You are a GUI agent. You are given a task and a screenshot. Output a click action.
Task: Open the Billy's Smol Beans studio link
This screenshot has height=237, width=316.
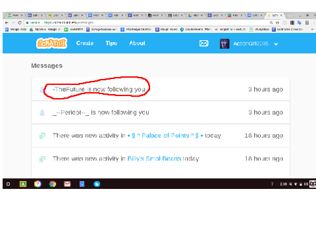(x=154, y=159)
